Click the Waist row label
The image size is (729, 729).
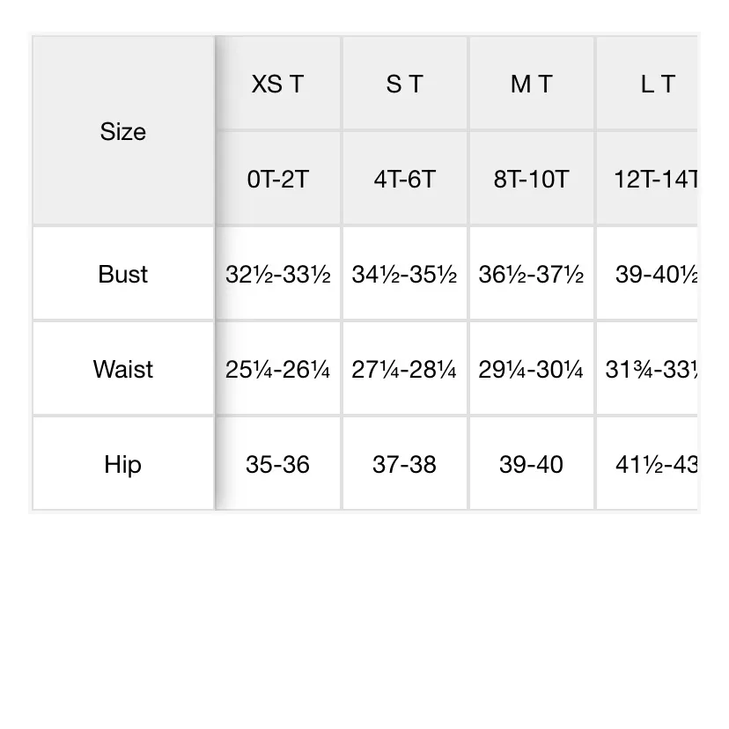tap(122, 369)
